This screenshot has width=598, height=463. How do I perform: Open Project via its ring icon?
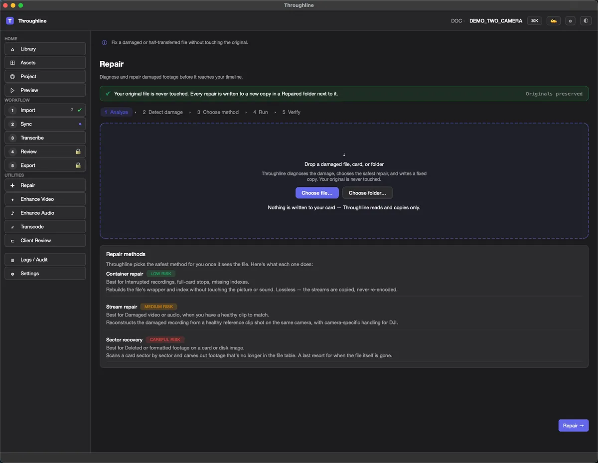tap(12, 76)
